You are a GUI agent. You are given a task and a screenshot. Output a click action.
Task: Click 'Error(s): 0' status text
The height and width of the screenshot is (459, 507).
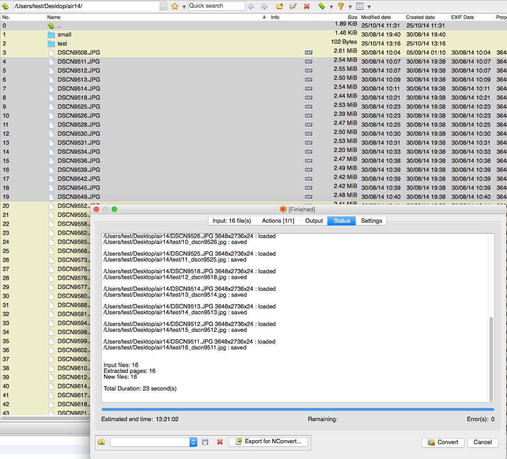tap(480, 419)
